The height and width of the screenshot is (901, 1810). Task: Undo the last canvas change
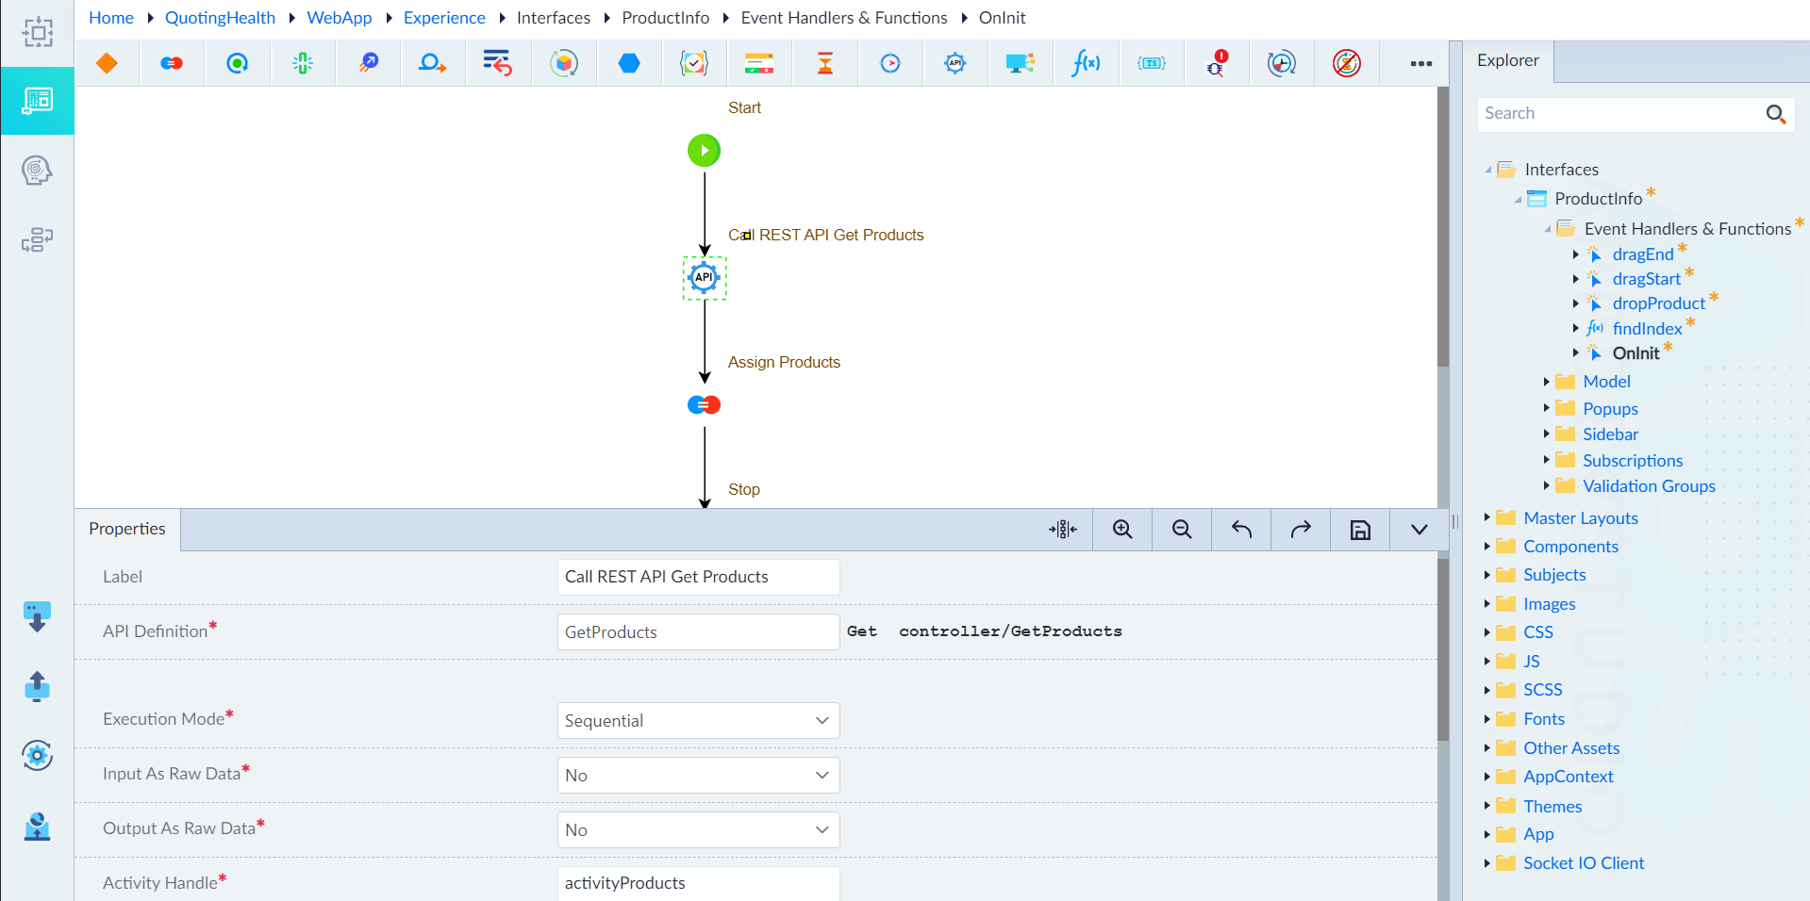click(x=1241, y=530)
